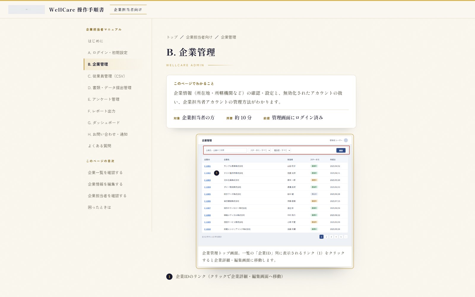Jump to 企業担当者を確認する section
The height and width of the screenshot is (297, 475).
tap(107, 196)
